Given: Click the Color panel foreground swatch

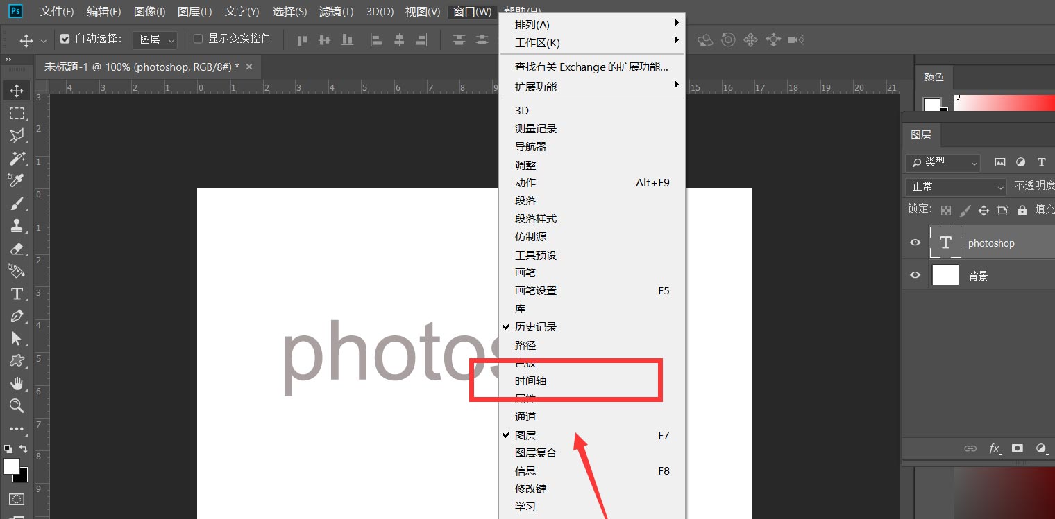Looking at the screenshot, I should 931,104.
